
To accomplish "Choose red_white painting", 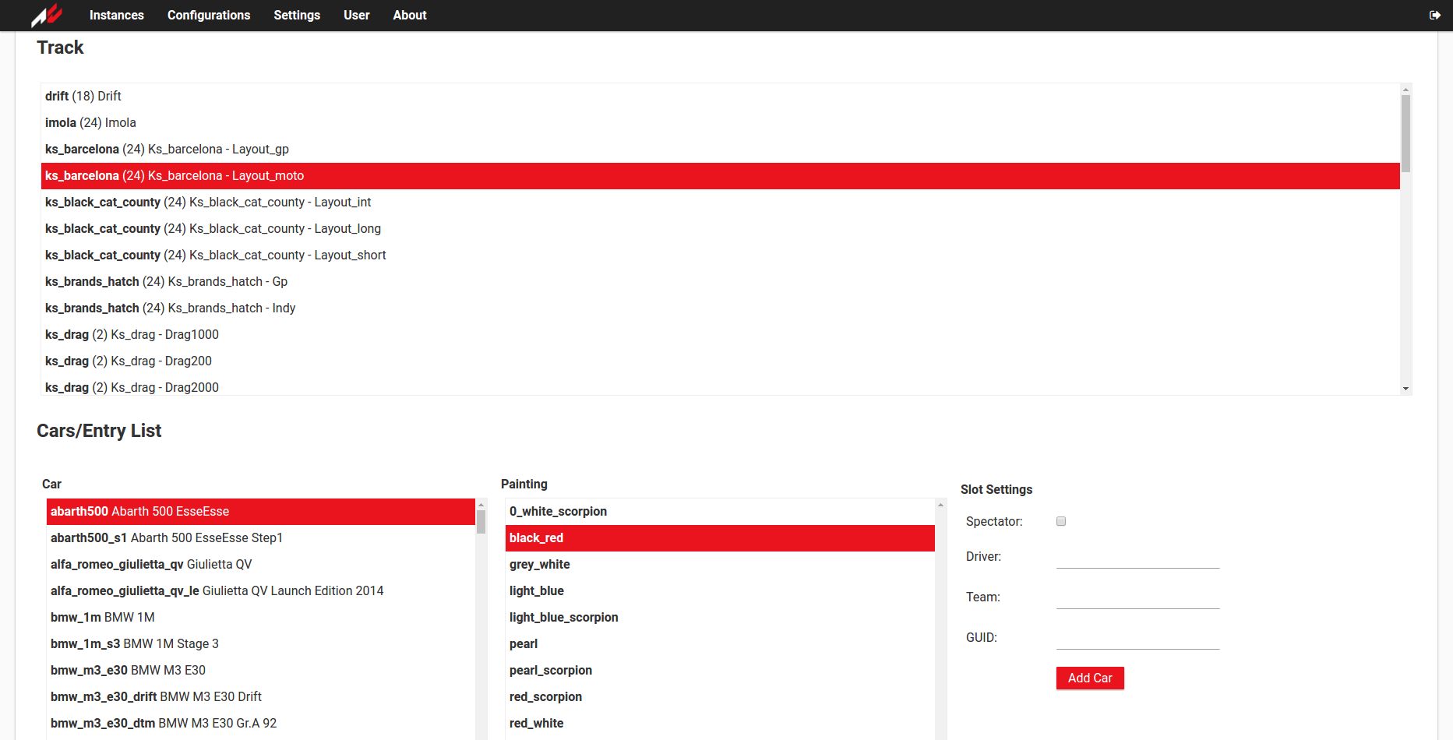I will point(721,724).
